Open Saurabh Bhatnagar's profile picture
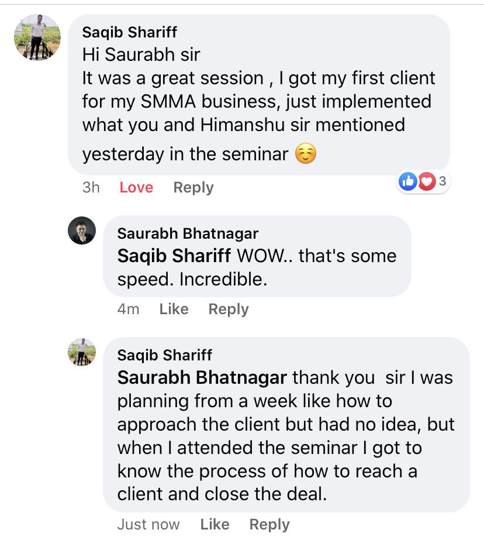 82,230
